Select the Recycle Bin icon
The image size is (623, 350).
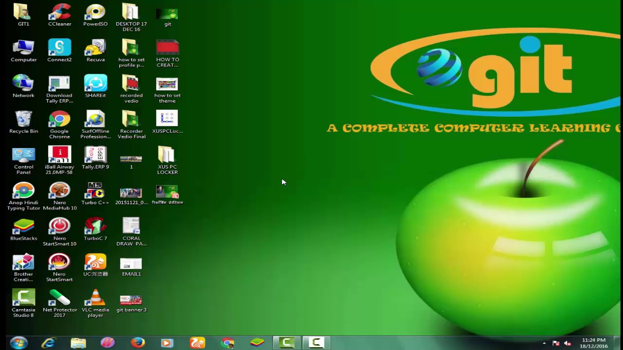pos(23,122)
